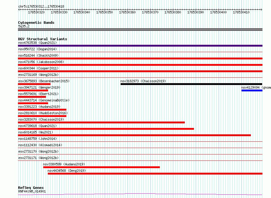Click the magenta RNF44 gene line
The image size is (271, 198).
(x=140, y=194)
